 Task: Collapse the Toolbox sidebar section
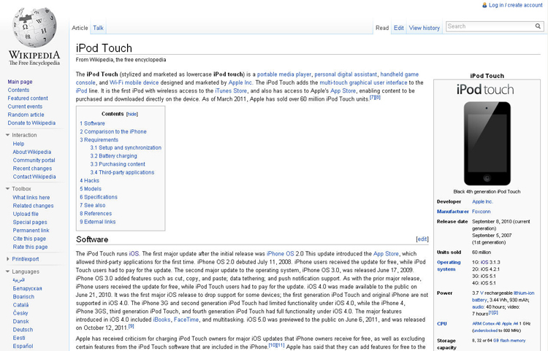[x=7, y=188]
